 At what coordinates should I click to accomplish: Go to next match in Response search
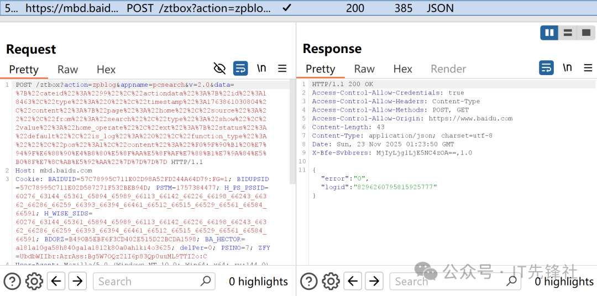point(374,282)
